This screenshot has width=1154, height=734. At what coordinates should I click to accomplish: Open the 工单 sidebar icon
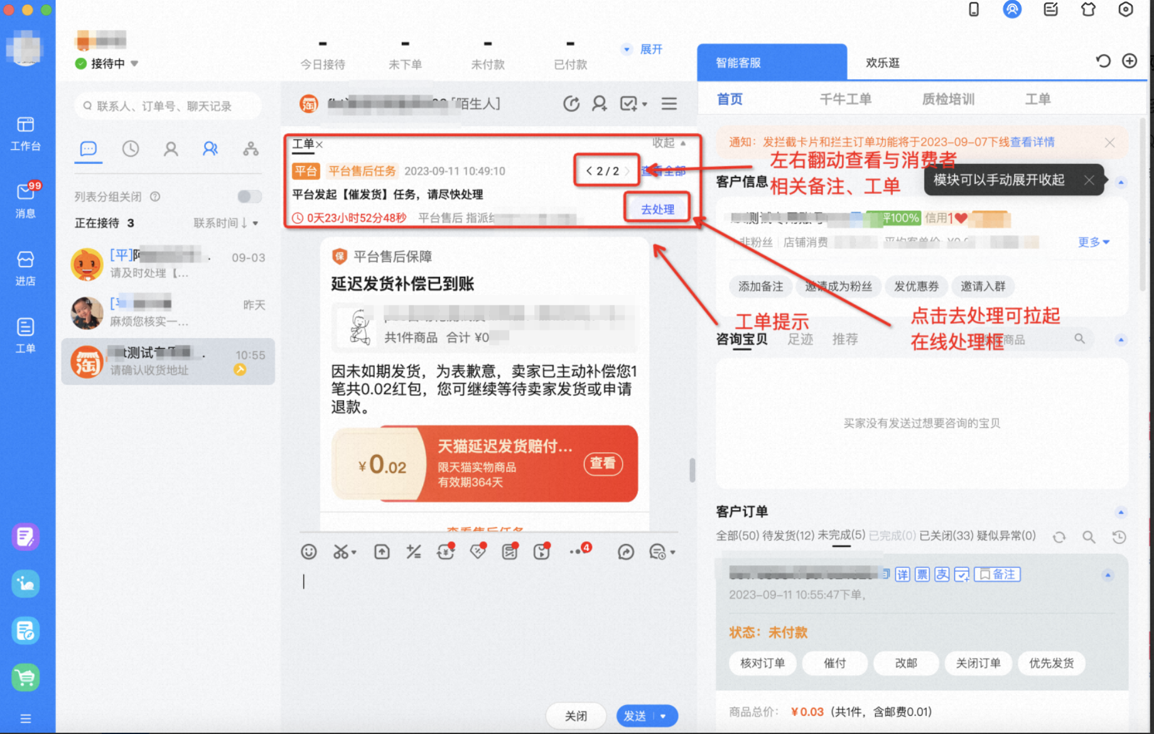click(x=25, y=335)
